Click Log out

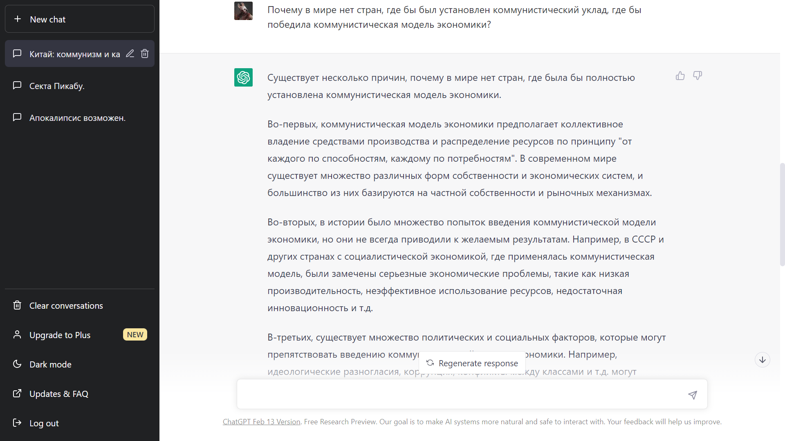[44, 423]
